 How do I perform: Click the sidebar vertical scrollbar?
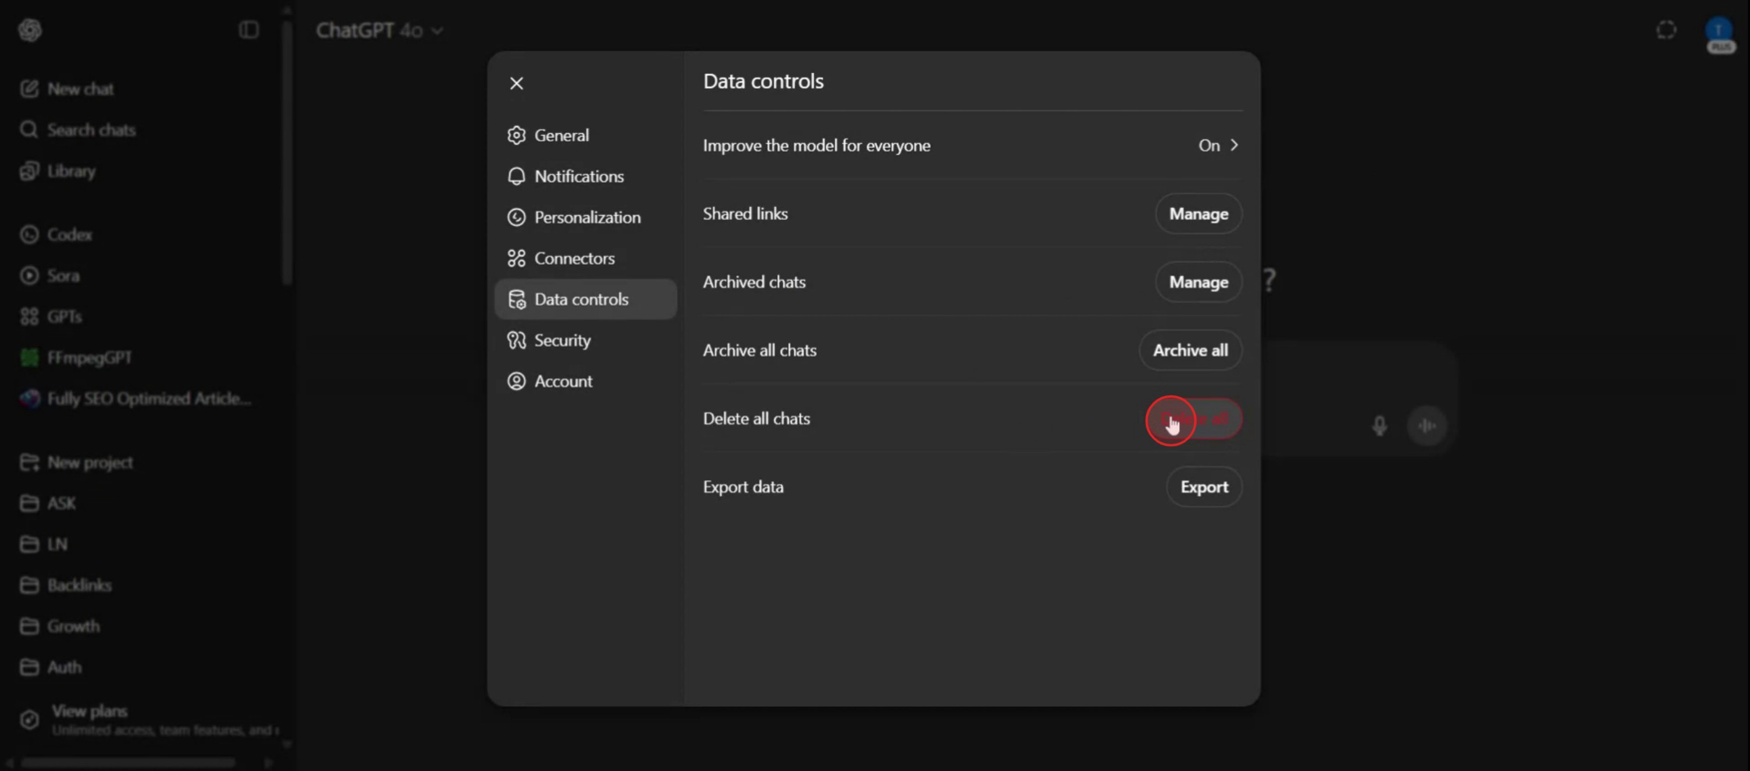tap(287, 153)
